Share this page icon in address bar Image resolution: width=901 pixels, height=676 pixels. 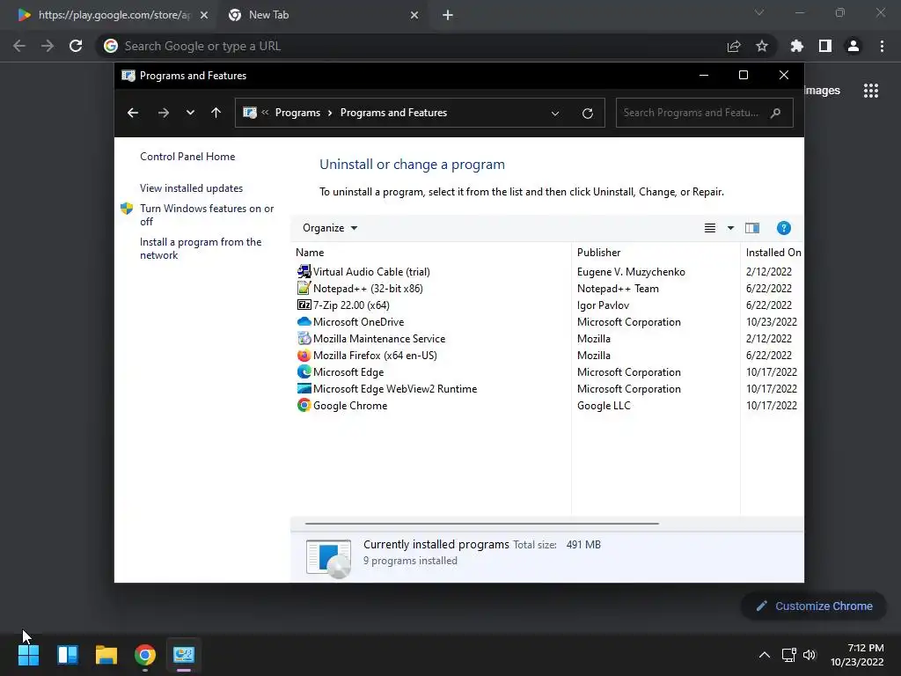coord(734,46)
